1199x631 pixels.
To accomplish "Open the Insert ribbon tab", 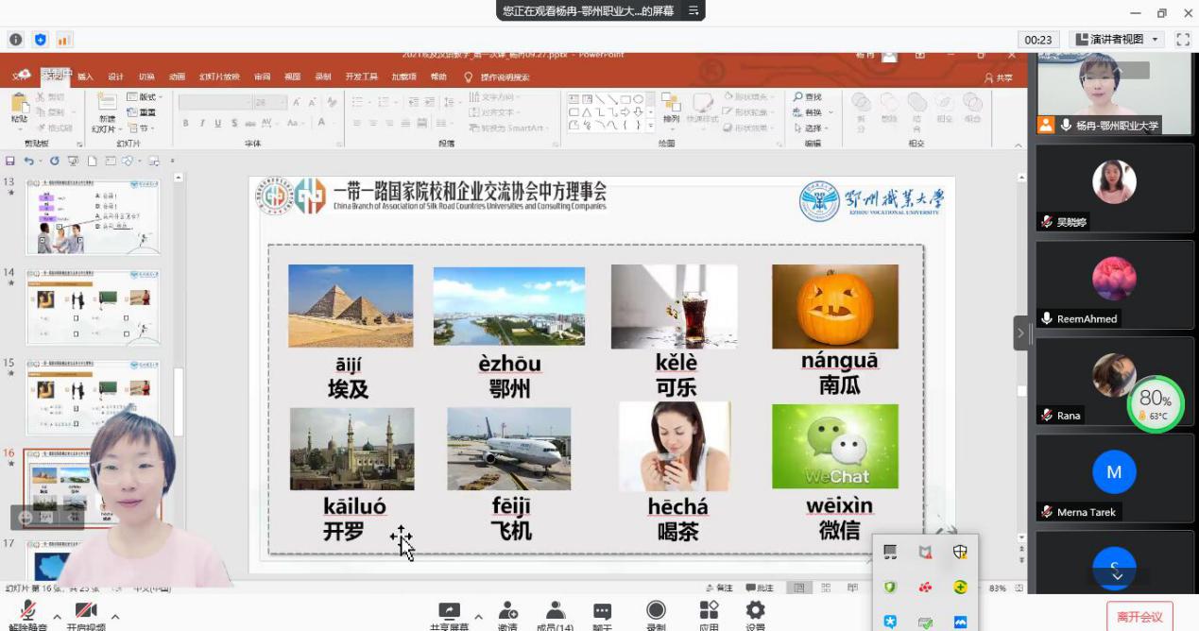I will pyautogui.click(x=85, y=77).
